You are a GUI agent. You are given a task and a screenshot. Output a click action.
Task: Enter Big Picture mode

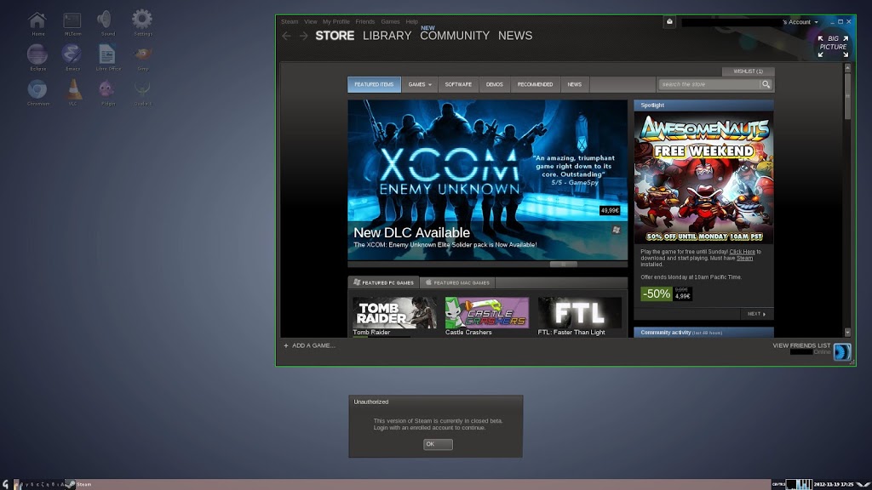click(x=833, y=46)
